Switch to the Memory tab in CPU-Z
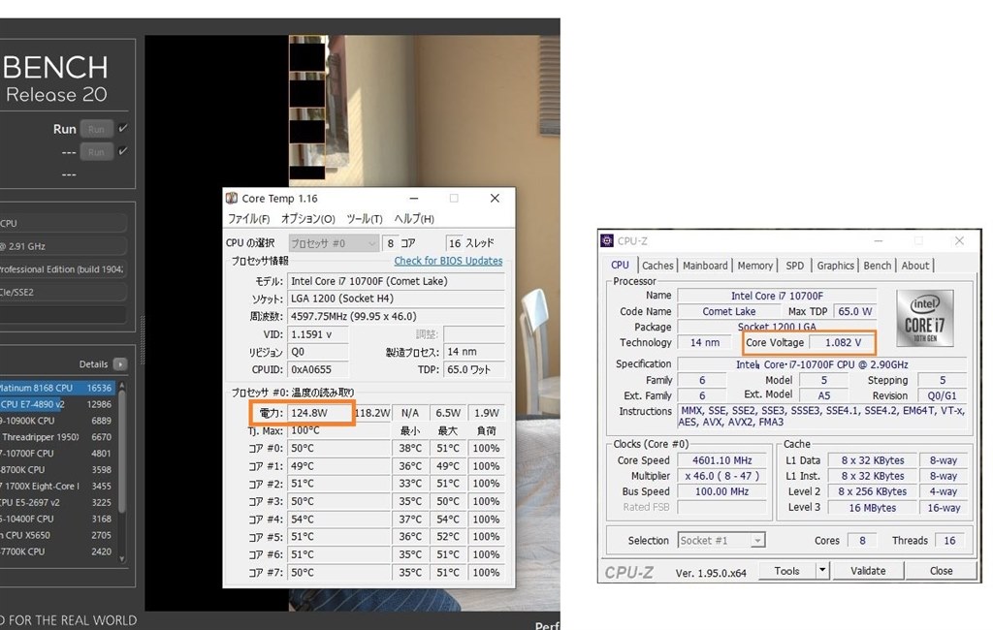Screen dimensions: 993x630 pyautogui.click(x=754, y=266)
